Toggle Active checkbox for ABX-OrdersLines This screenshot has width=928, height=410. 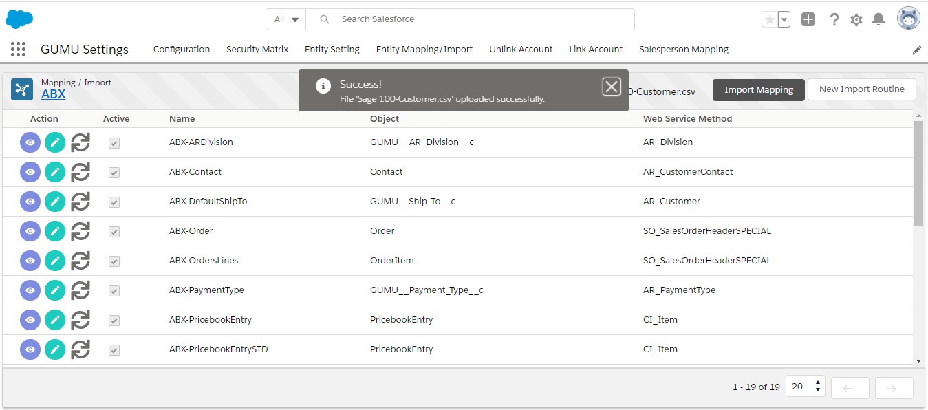pos(114,261)
